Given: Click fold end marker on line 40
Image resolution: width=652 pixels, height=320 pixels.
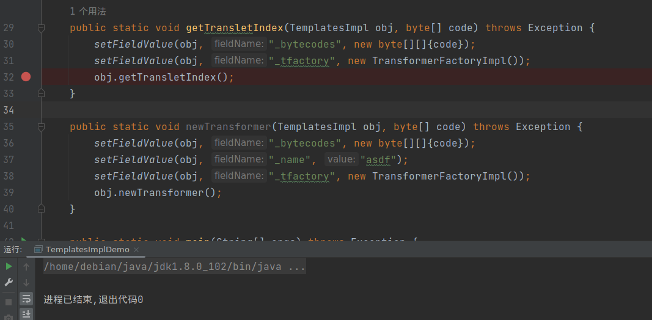Looking at the screenshot, I should [41, 209].
